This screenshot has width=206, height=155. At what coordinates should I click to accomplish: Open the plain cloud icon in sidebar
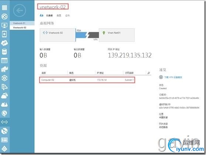pyautogui.click(x=4, y=95)
